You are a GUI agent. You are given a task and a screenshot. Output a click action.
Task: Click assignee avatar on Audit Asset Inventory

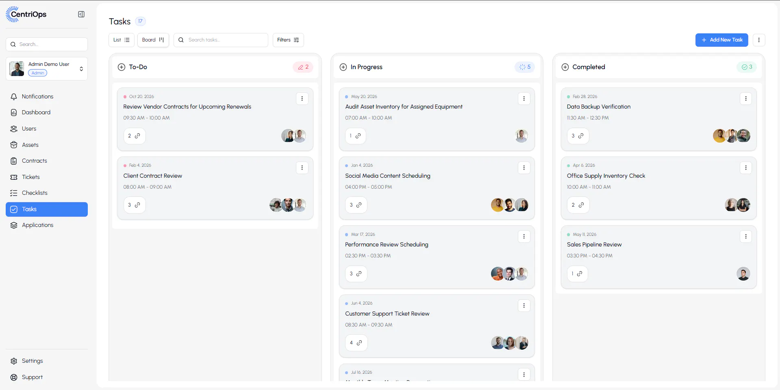click(x=521, y=136)
